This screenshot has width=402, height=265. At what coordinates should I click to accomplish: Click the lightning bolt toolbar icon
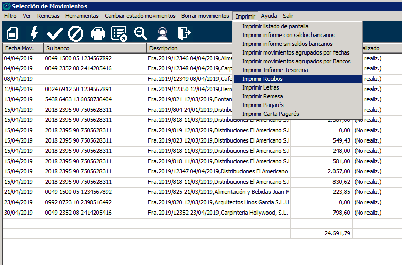pyautogui.click(x=34, y=33)
